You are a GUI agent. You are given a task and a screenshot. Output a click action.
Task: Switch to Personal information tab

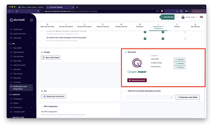[x=84, y=26]
